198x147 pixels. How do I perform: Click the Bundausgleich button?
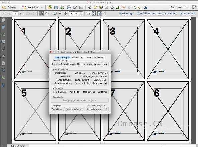[100, 83]
